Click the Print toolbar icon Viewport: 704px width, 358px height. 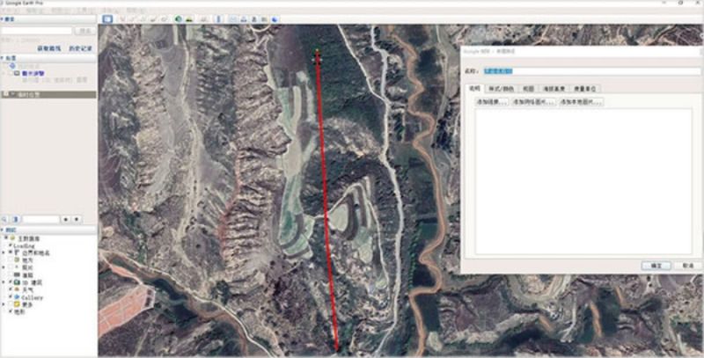(x=244, y=18)
